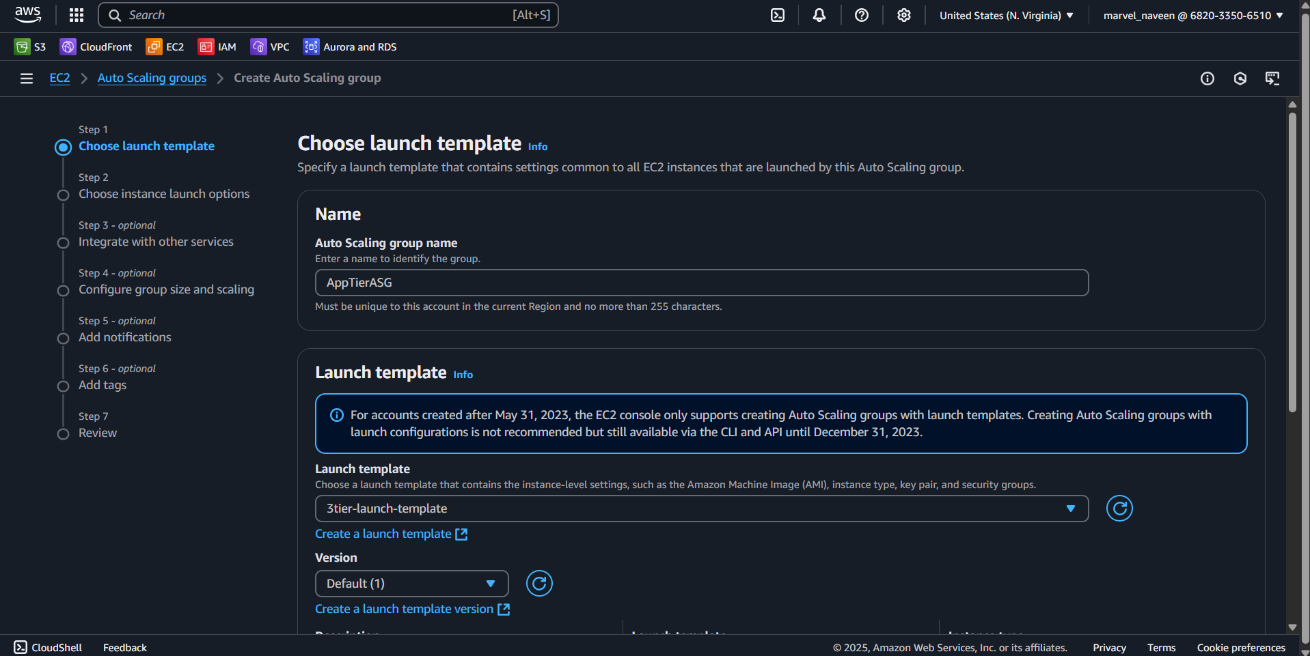Select the Step 4 Configure group size circle

coord(63,291)
